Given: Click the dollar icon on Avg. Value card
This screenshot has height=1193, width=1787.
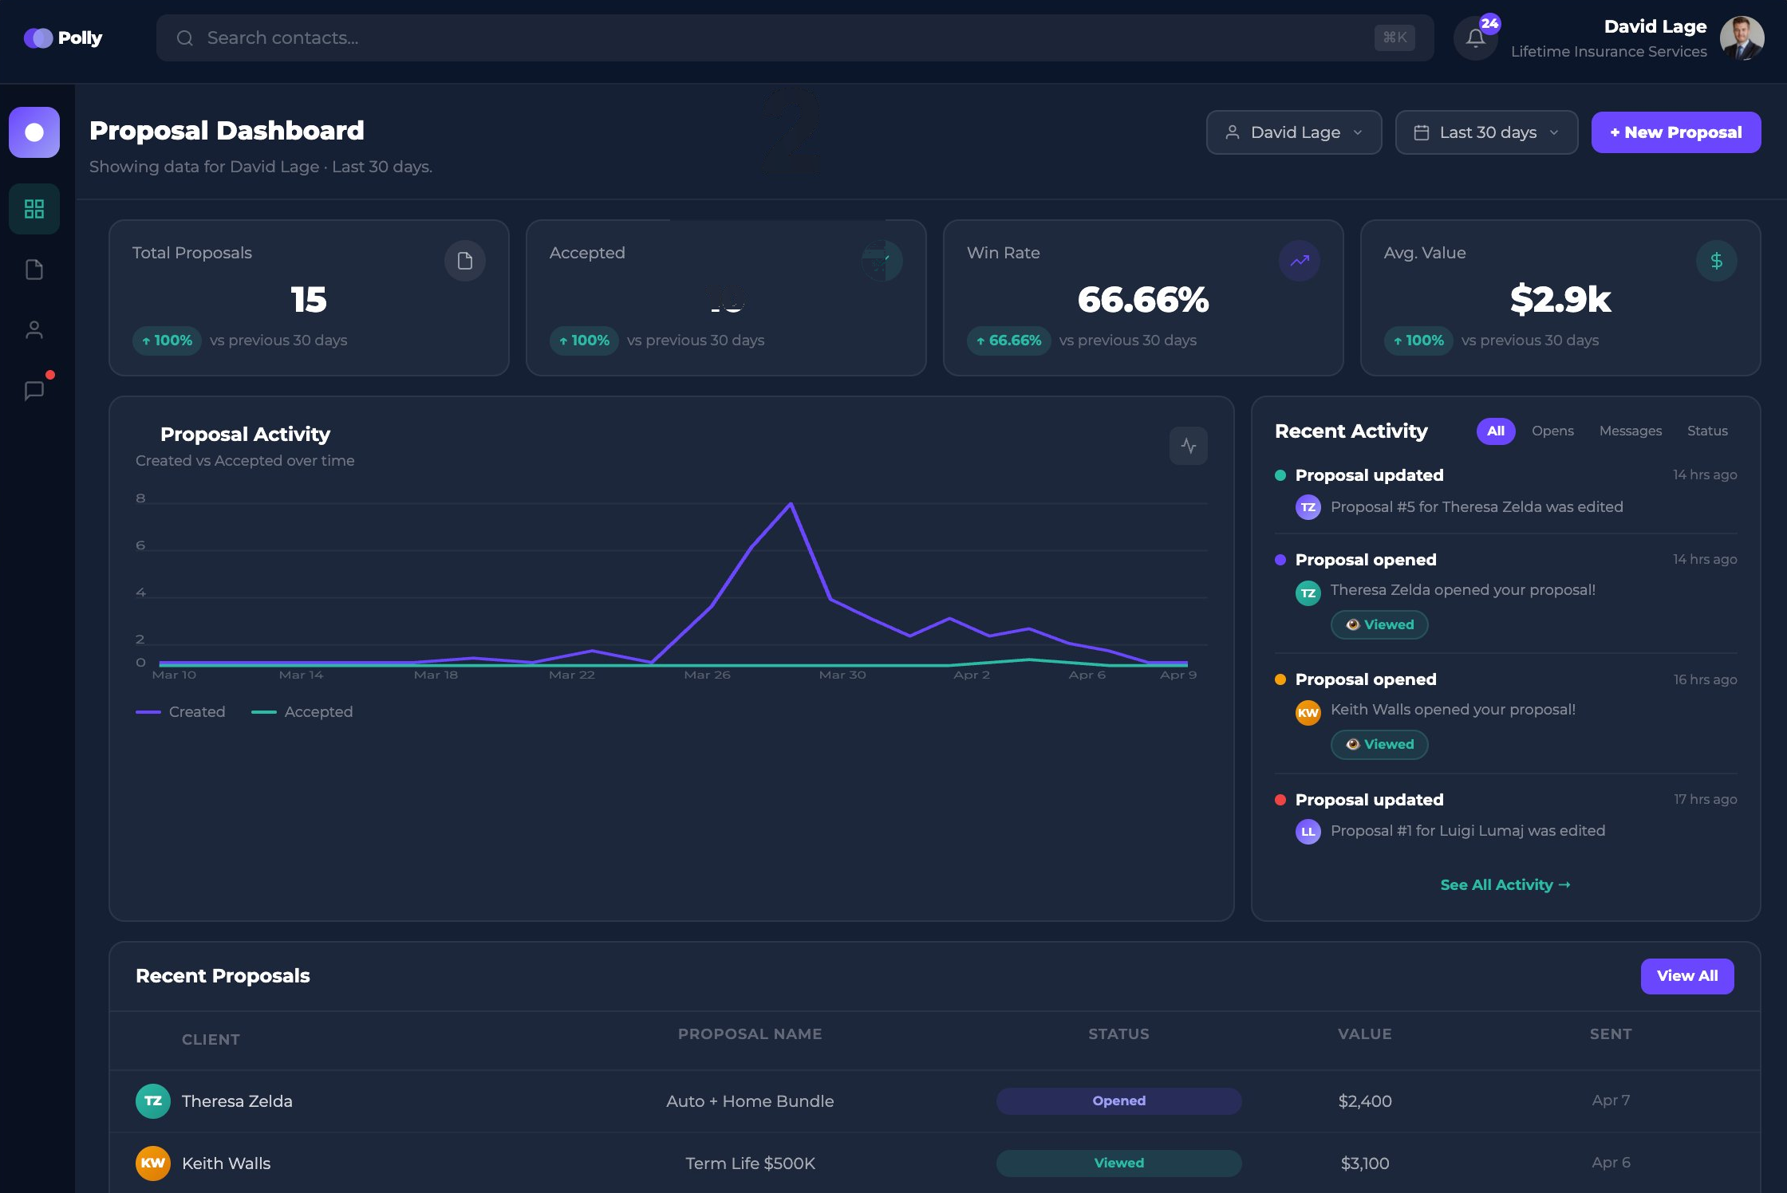Looking at the screenshot, I should tap(1716, 261).
